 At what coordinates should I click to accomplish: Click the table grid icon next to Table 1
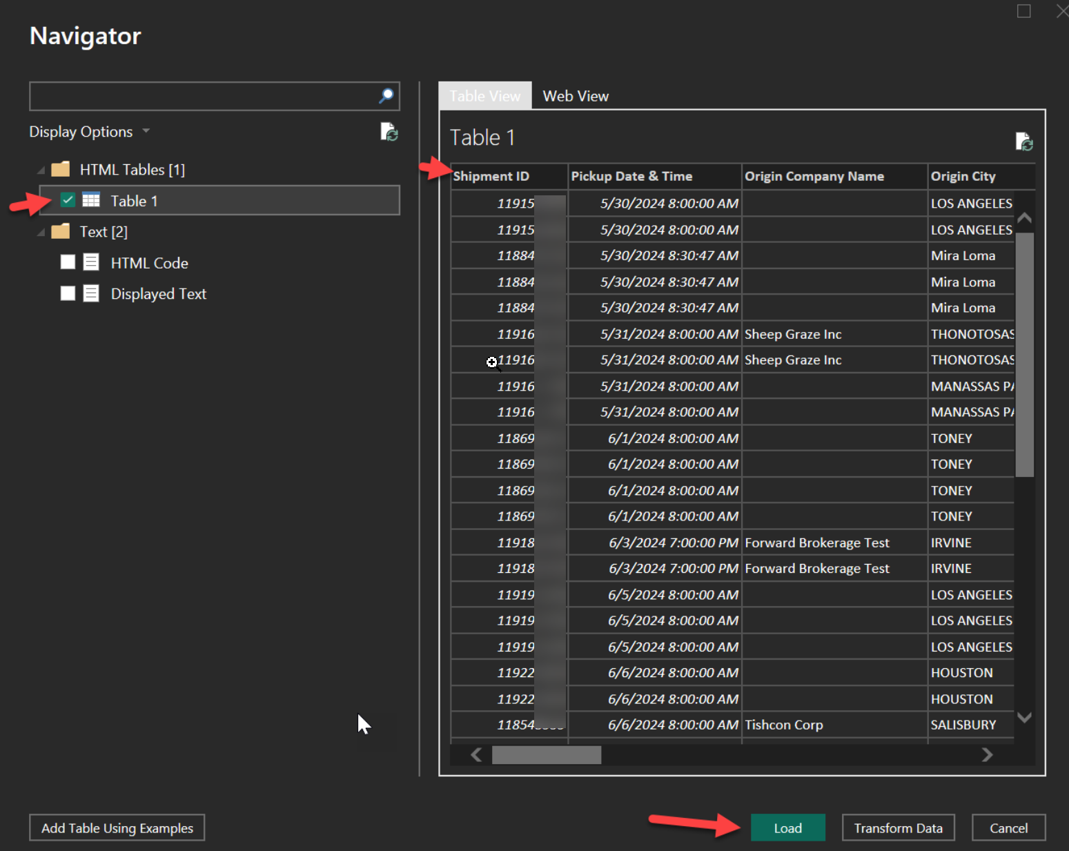click(x=91, y=200)
